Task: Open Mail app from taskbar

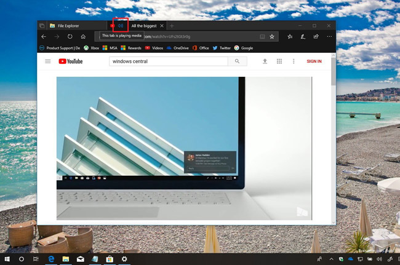Action: (x=81, y=259)
